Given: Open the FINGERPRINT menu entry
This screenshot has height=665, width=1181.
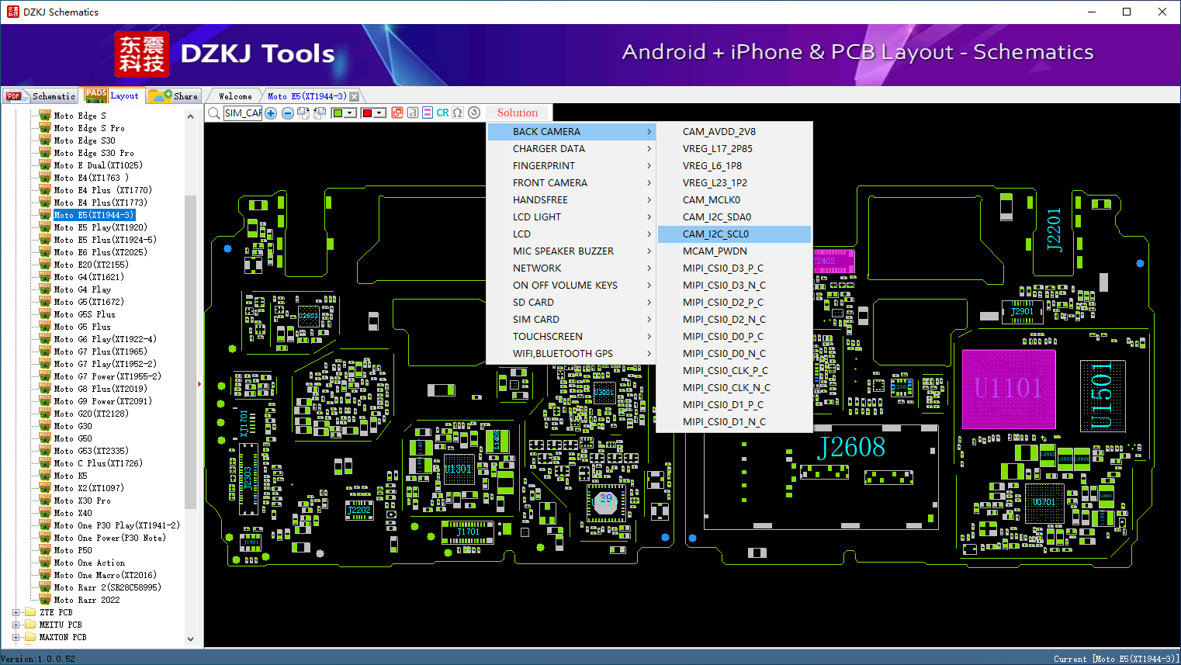Looking at the screenshot, I should point(571,166).
